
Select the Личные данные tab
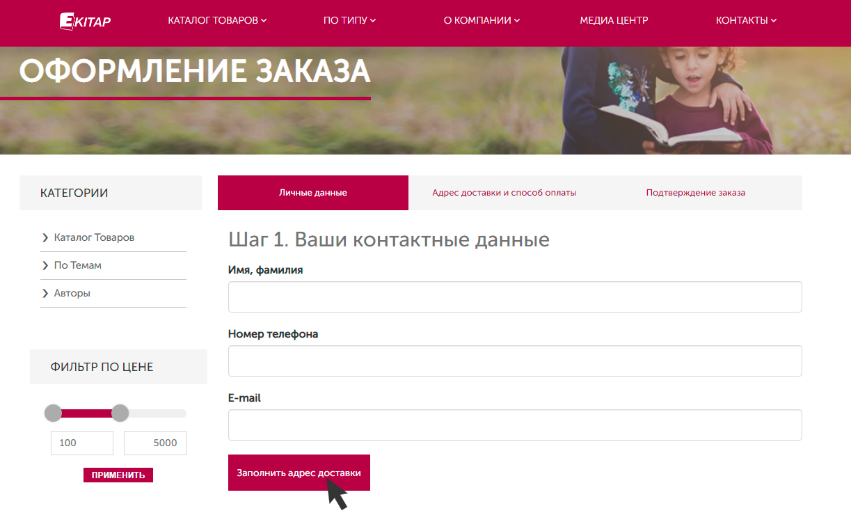coord(313,193)
